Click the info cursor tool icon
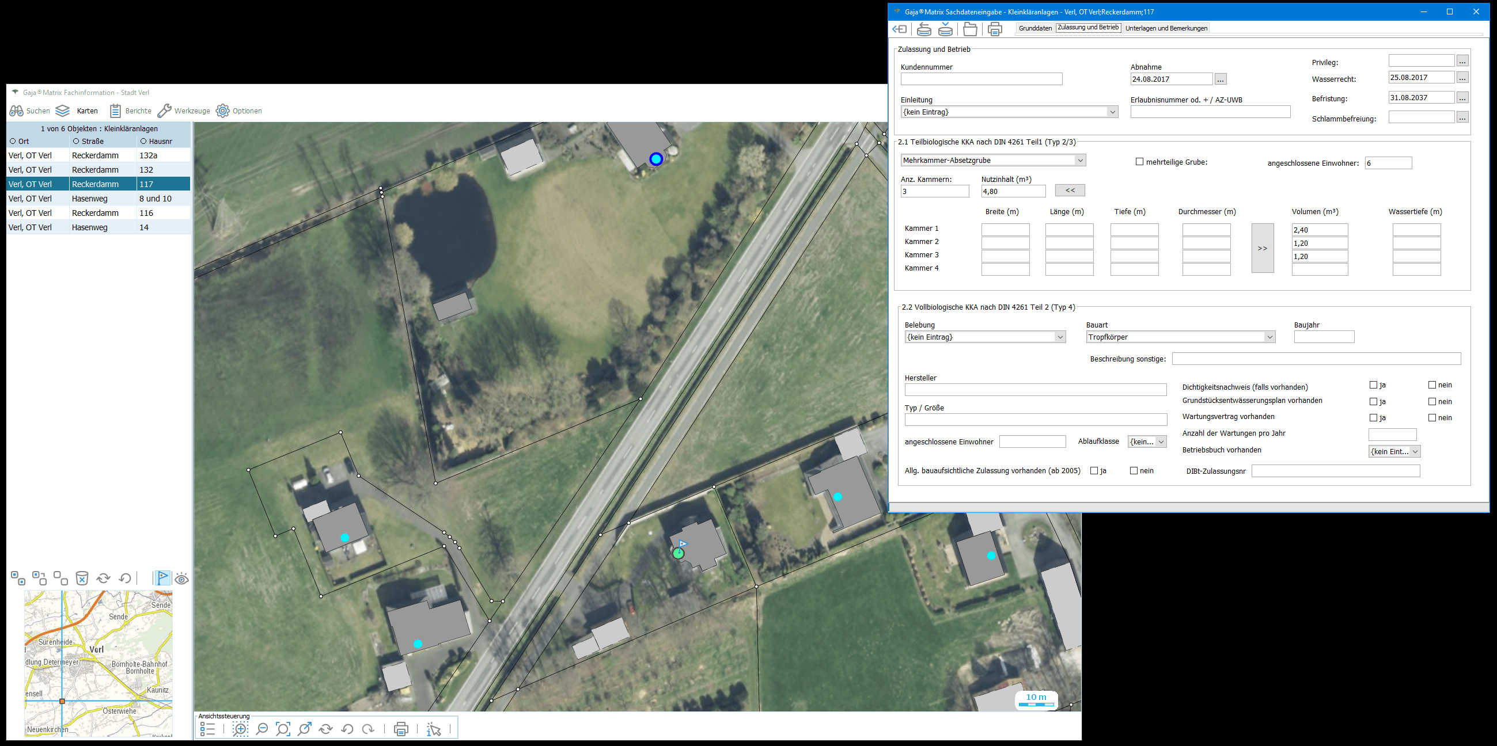Image resolution: width=1497 pixels, height=746 pixels. (x=434, y=729)
